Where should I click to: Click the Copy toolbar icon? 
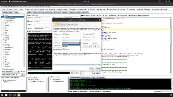(21, 9)
